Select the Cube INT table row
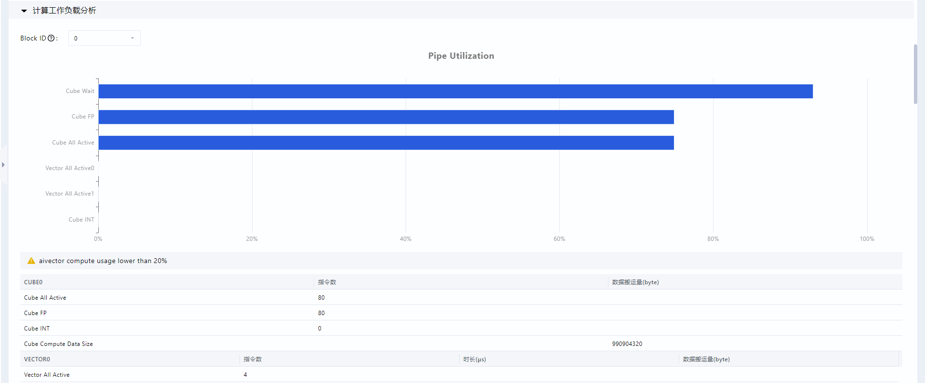Viewport: 925px width, 383px height. (461, 328)
